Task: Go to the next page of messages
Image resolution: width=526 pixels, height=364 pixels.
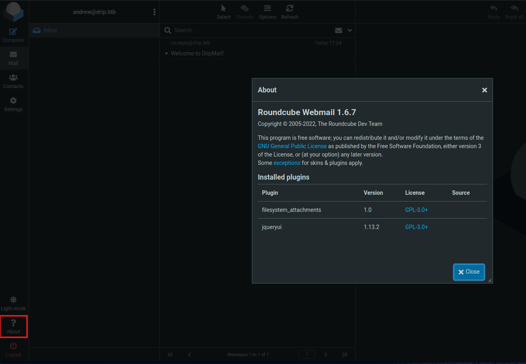Action: pos(325,354)
